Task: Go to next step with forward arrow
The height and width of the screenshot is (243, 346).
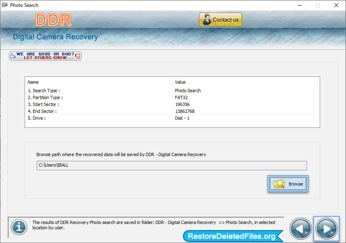Action: point(326,228)
